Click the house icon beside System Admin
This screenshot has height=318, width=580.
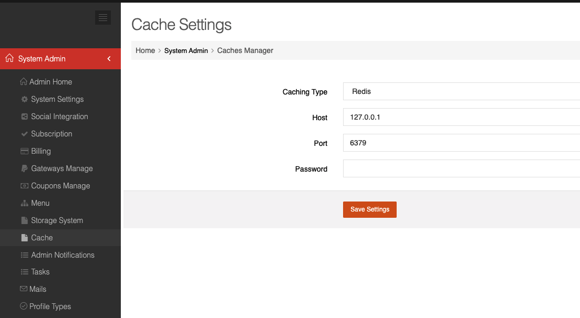9,58
